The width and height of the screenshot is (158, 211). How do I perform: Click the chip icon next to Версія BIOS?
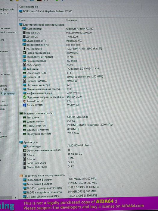click(x=24, y=33)
